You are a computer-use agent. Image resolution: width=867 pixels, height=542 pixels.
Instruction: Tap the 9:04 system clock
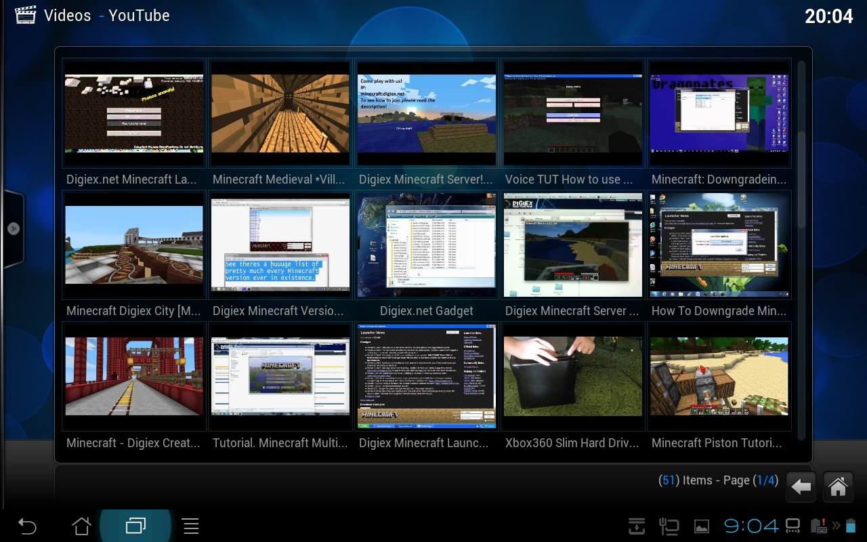pyautogui.click(x=751, y=526)
